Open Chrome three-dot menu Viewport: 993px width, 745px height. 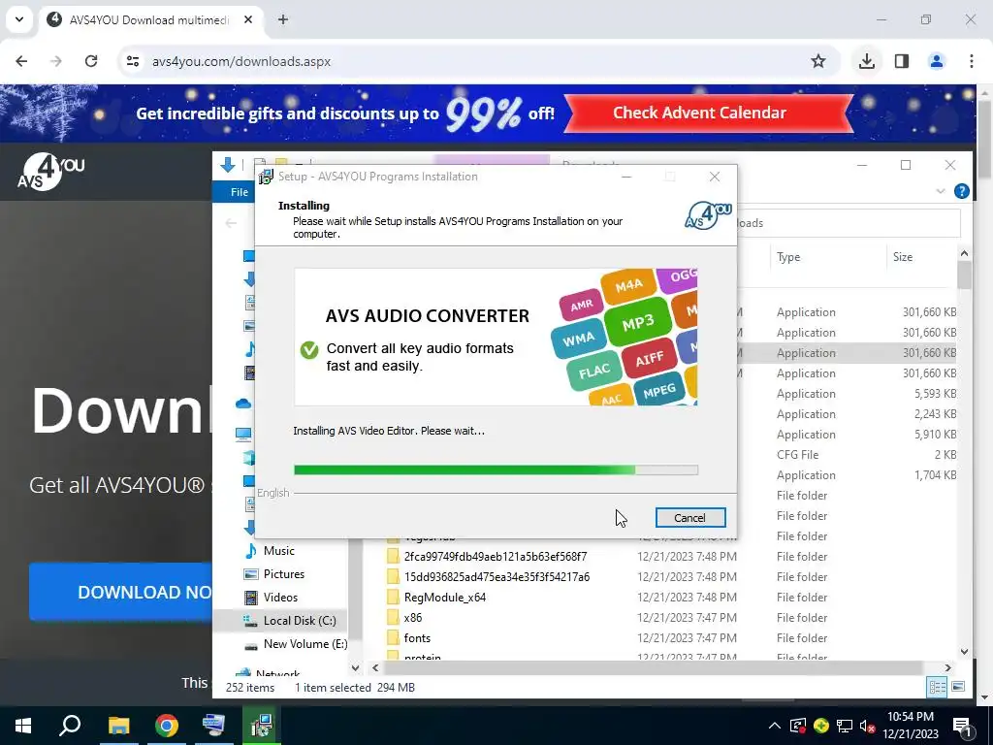(972, 61)
